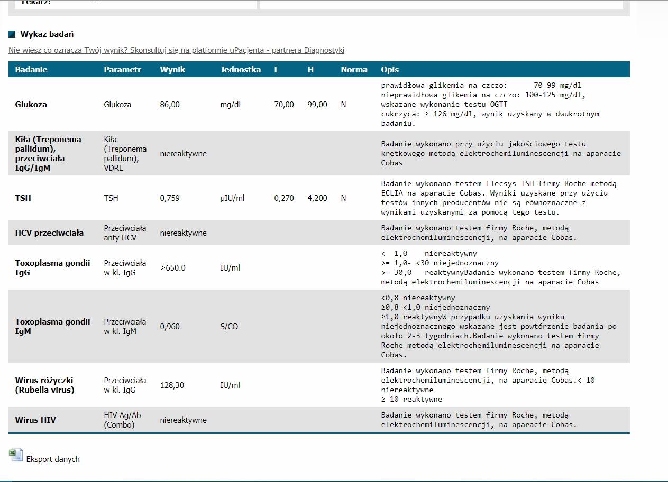The height and width of the screenshot is (482, 668).
Task: Select the Toxoplasma gondii IgM row name
Action: pos(53,327)
